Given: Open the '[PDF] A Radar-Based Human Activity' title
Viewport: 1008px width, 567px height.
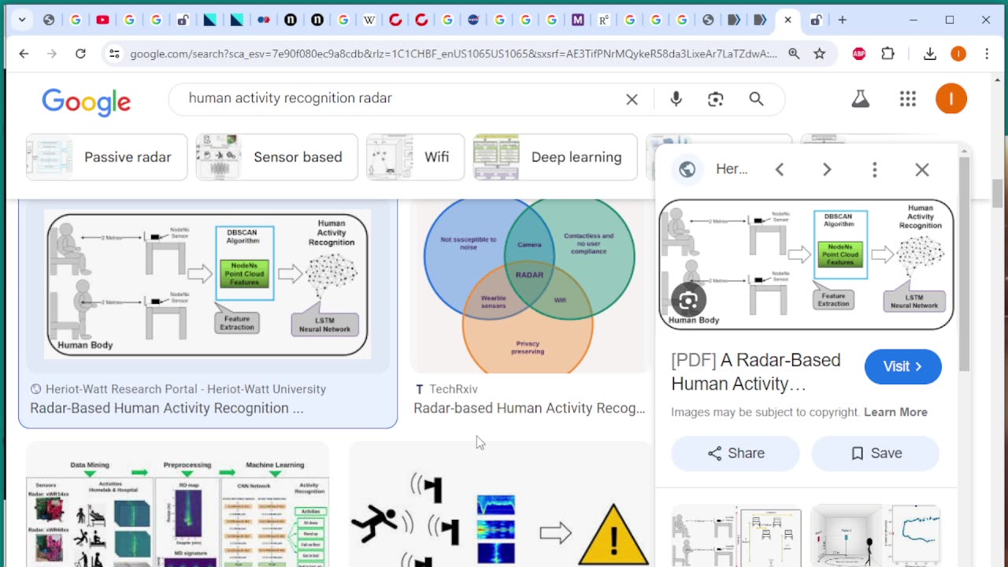Looking at the screenshot, I should [756, 372].
